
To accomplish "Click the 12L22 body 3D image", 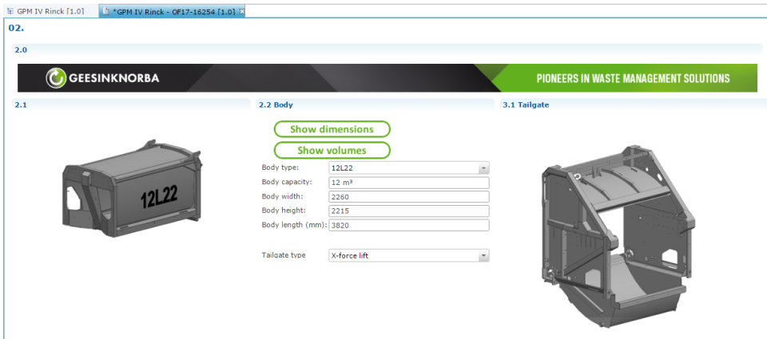I will (132, 189).
